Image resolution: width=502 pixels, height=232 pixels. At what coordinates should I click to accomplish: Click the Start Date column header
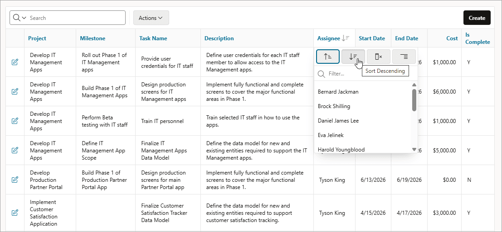tap(372, 38)
